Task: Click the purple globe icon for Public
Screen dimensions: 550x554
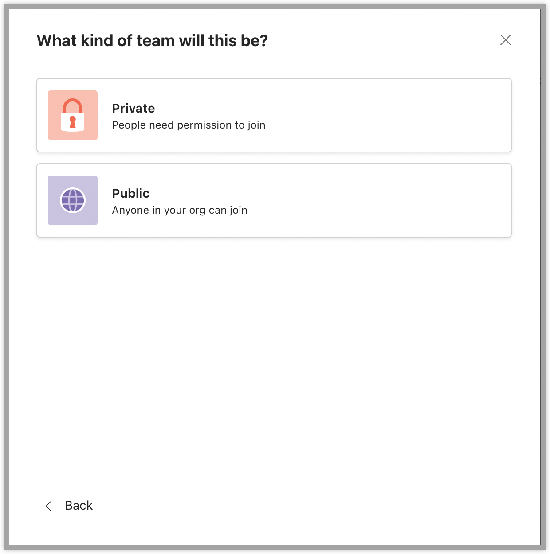Action: [x=73, y=200]
